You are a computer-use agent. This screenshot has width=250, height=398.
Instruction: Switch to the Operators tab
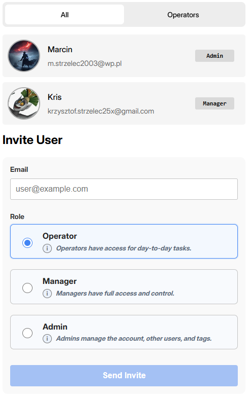pos(183,15)
